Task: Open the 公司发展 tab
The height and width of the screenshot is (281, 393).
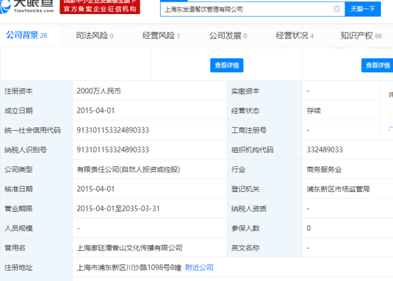Action: [228, 36]
